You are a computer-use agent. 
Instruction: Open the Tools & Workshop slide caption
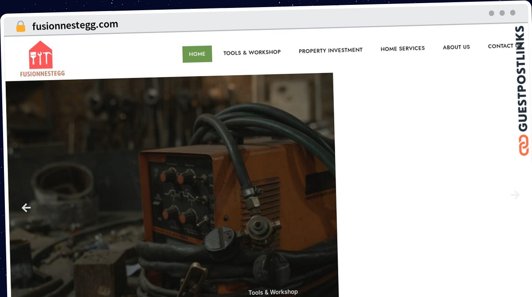273,292
